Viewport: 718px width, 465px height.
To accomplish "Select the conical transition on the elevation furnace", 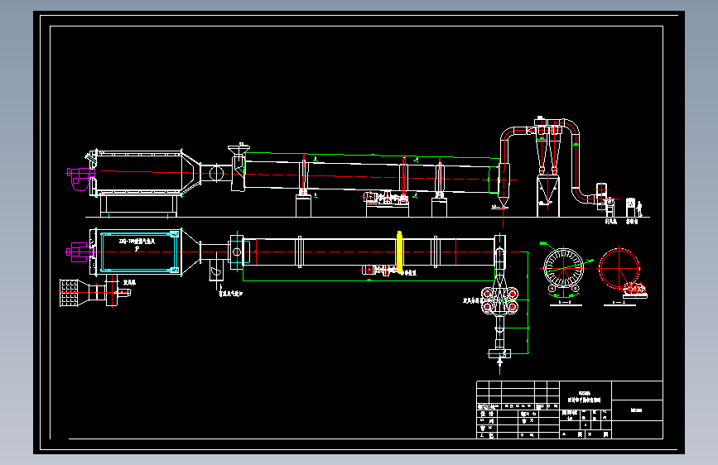I will point(191,173).
